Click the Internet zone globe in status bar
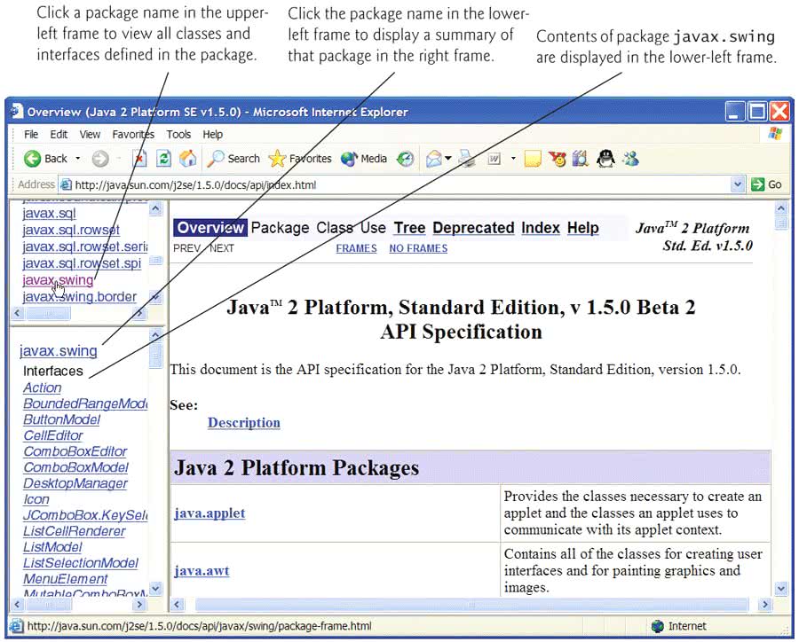The image size is (799, 642). pyautogui.click(x=658, y=626)
